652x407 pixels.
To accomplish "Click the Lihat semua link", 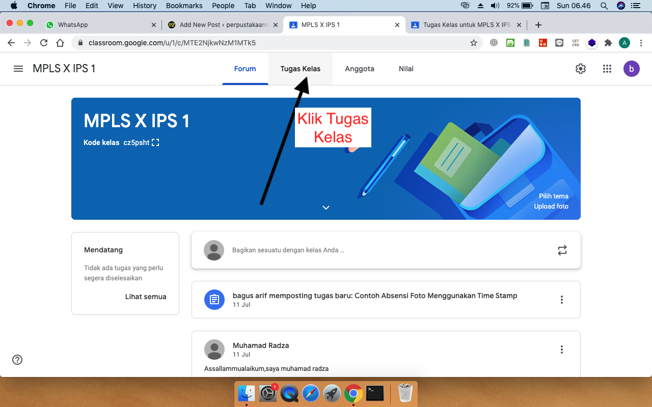I will (x=146, y=297).
